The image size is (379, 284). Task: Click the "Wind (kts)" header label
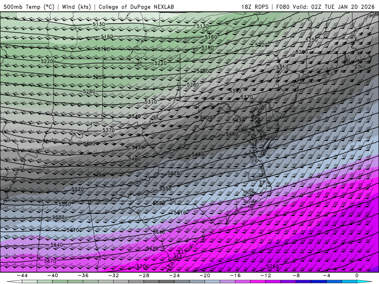(x=76, y=7)
